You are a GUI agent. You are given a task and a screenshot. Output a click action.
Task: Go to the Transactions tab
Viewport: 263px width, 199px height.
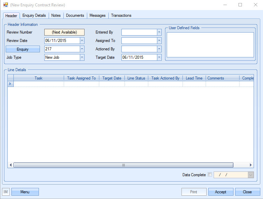pyautogui.click(x=121, y=15)
